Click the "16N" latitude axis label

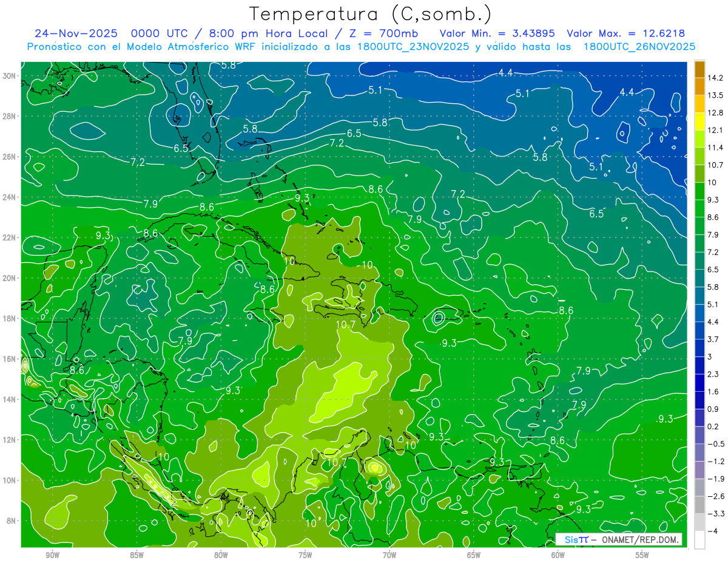point(10,359)
